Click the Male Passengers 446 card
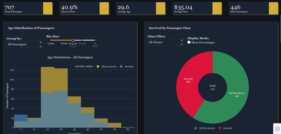The image size is (281, 134). 253,8
